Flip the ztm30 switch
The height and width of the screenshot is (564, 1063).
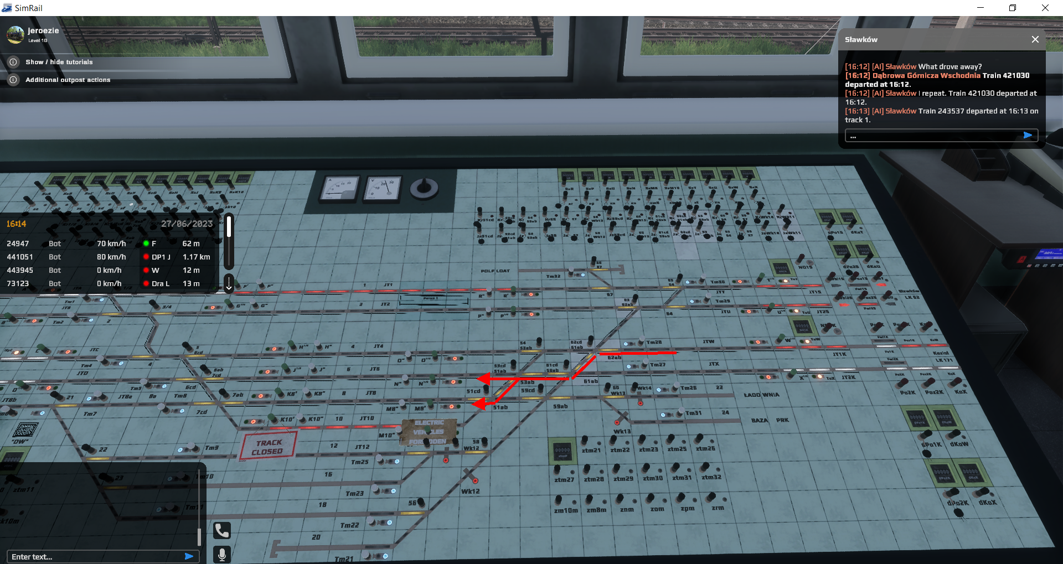tap(647, 468)
